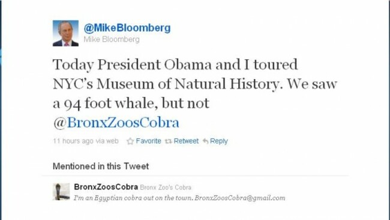Click the gray Bronx Zoo's Cobra name
390x220 pixels.
[x=166, y=188]
